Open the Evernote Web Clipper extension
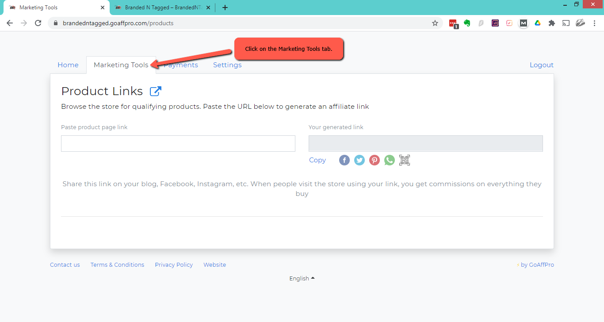Screen dimensions: 604x322 467,23
